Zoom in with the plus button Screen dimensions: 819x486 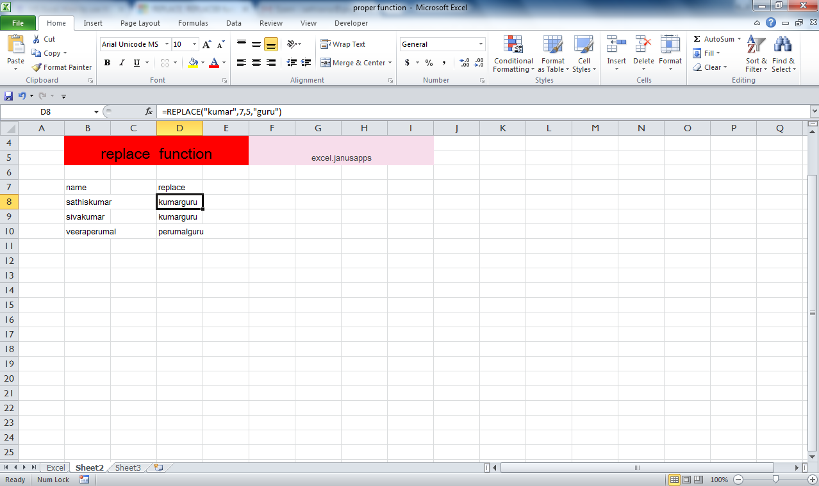click(813, 480)
